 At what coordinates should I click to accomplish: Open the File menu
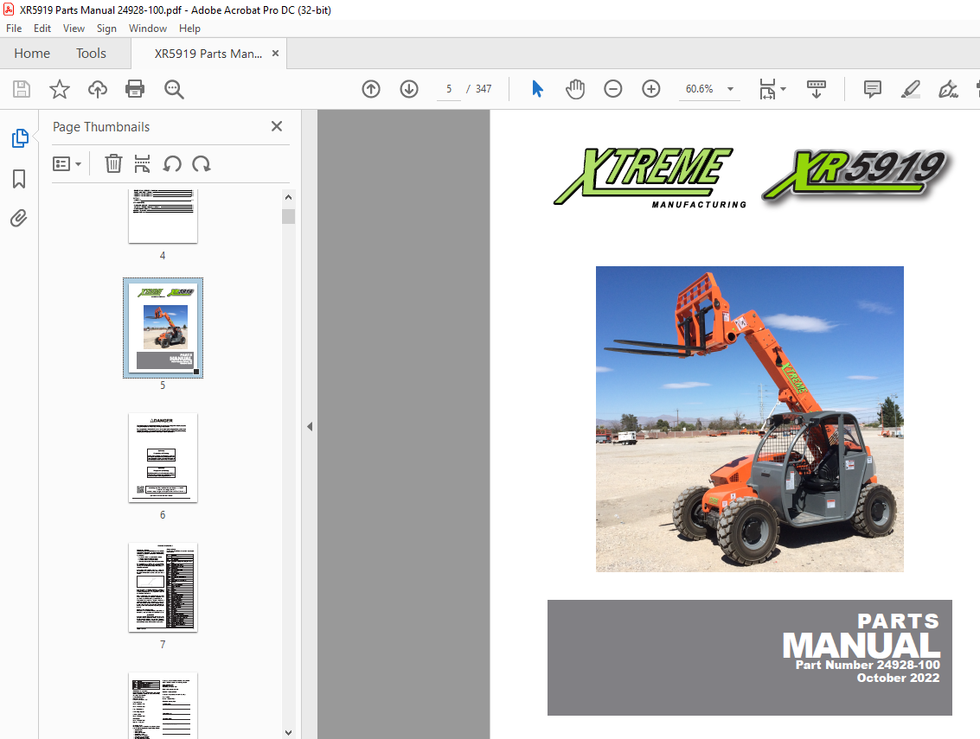click(14, 29)
